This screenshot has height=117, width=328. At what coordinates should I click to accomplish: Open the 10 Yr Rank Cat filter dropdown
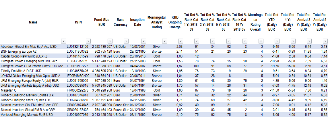click(244, 41)
